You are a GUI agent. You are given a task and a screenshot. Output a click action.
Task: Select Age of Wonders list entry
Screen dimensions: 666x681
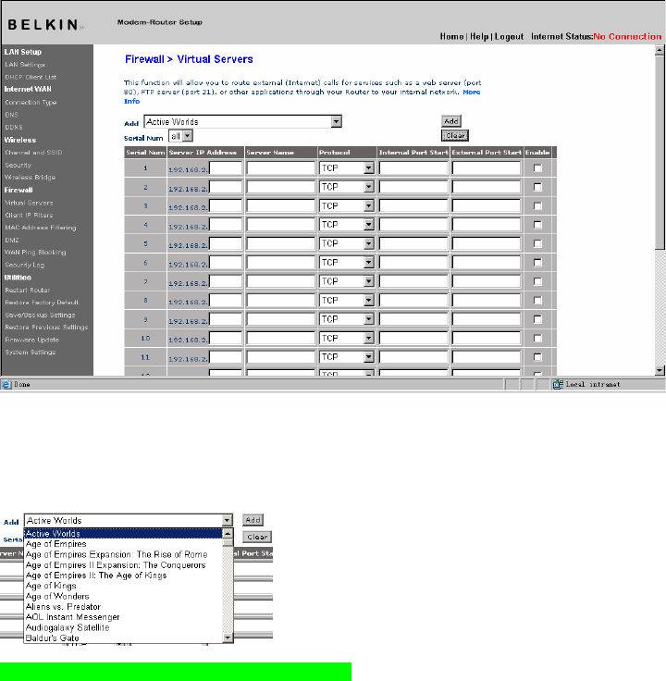(x=123, y=596)
